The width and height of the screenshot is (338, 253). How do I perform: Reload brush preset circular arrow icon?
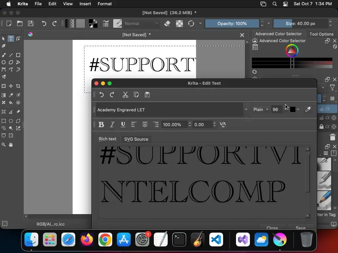point(191,23)
